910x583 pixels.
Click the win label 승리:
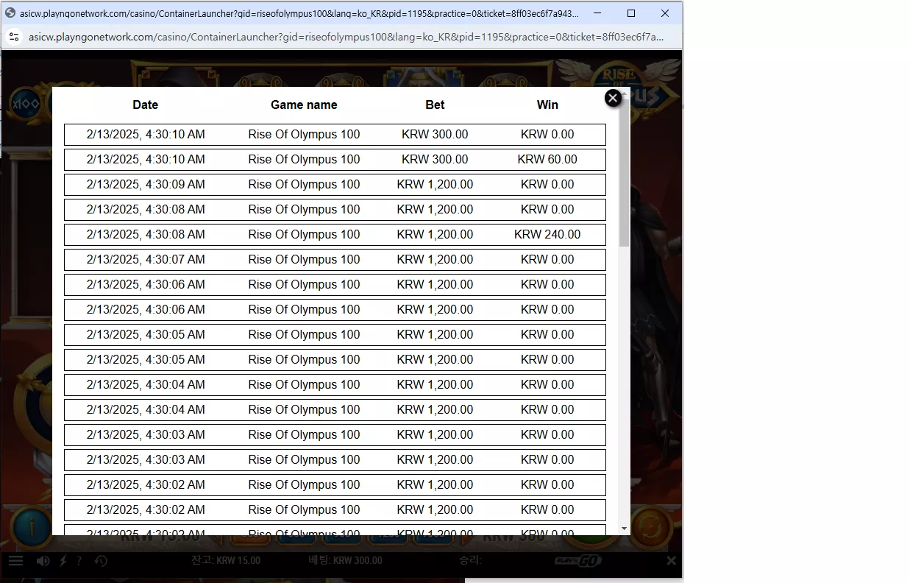point(470,560)
